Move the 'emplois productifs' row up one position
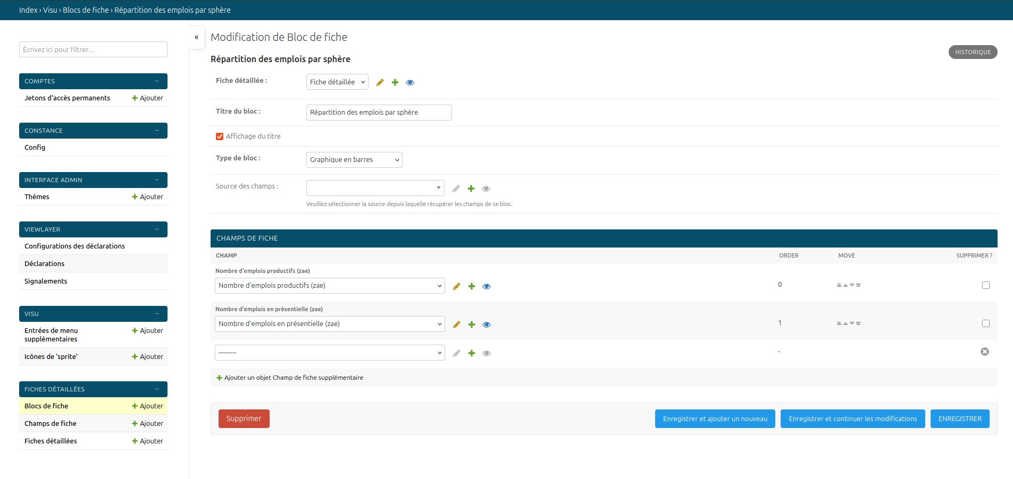 click(x=845, y=285)
